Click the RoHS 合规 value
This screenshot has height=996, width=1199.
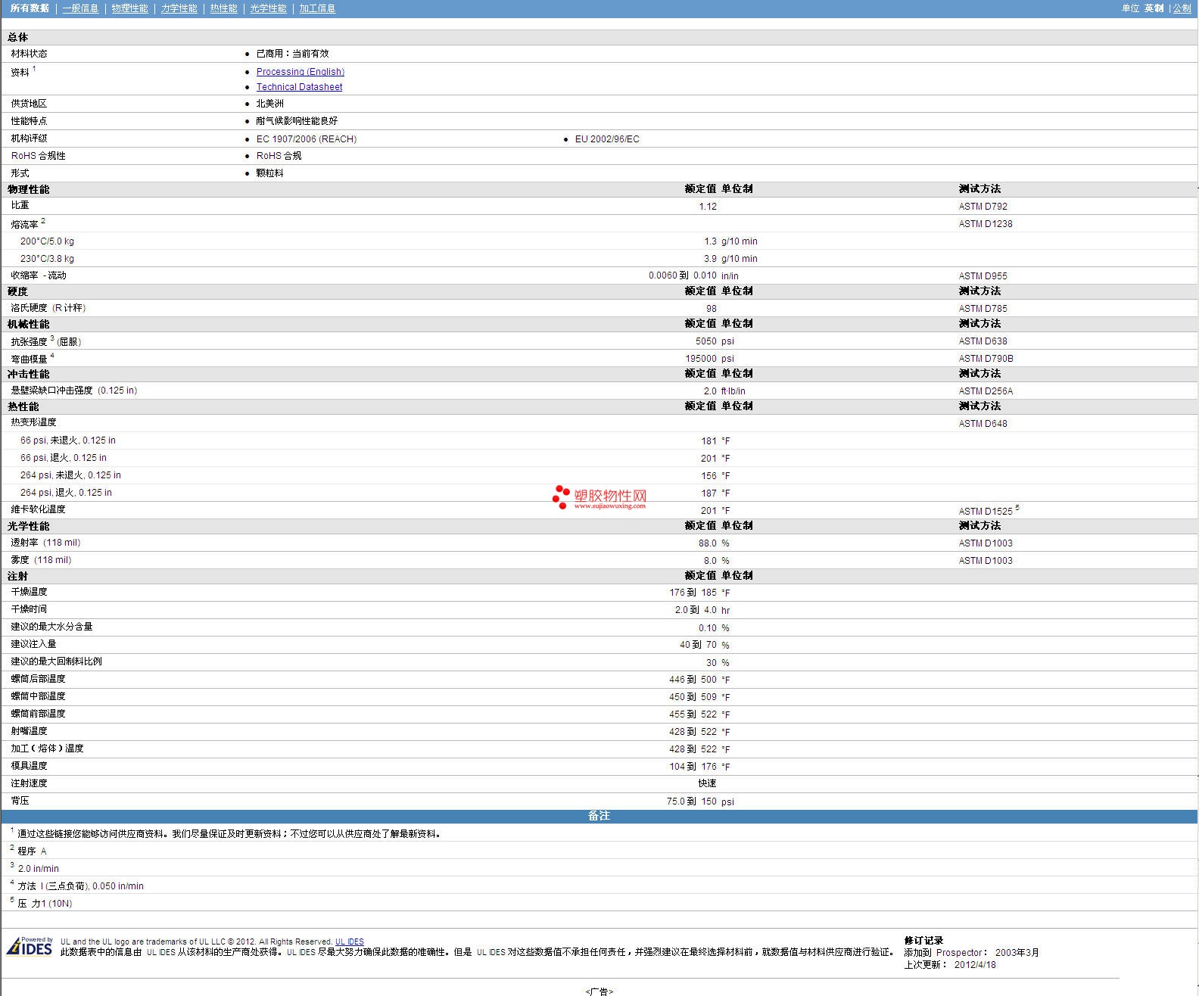(x=279, y=156)
